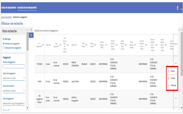183x114 pixels.
Task: Switch to Créer un engagement tab
Action: pyautogui.click(x=9, y=8)
